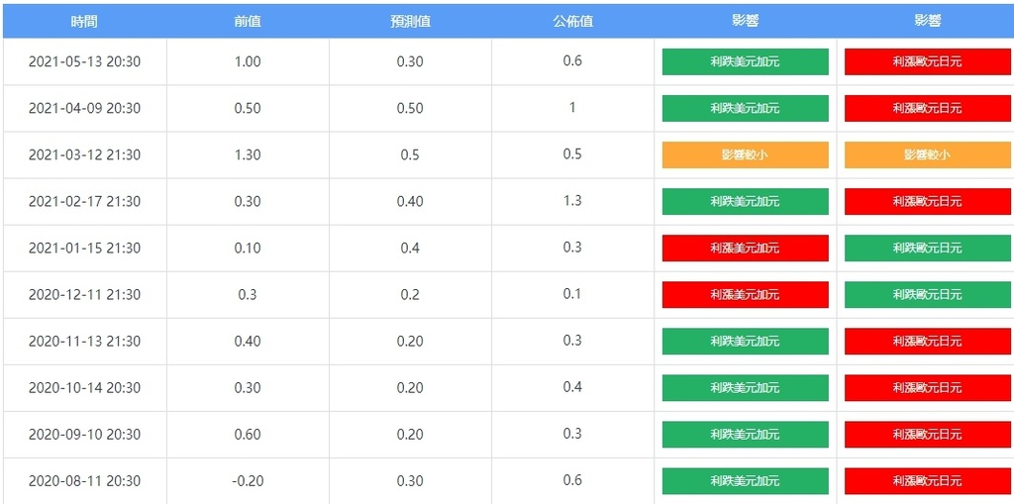Click red 利漲歐元日元 label in 2021-04-09 row
Screen dimensions: 1014x504
click(x=927, y=108)
